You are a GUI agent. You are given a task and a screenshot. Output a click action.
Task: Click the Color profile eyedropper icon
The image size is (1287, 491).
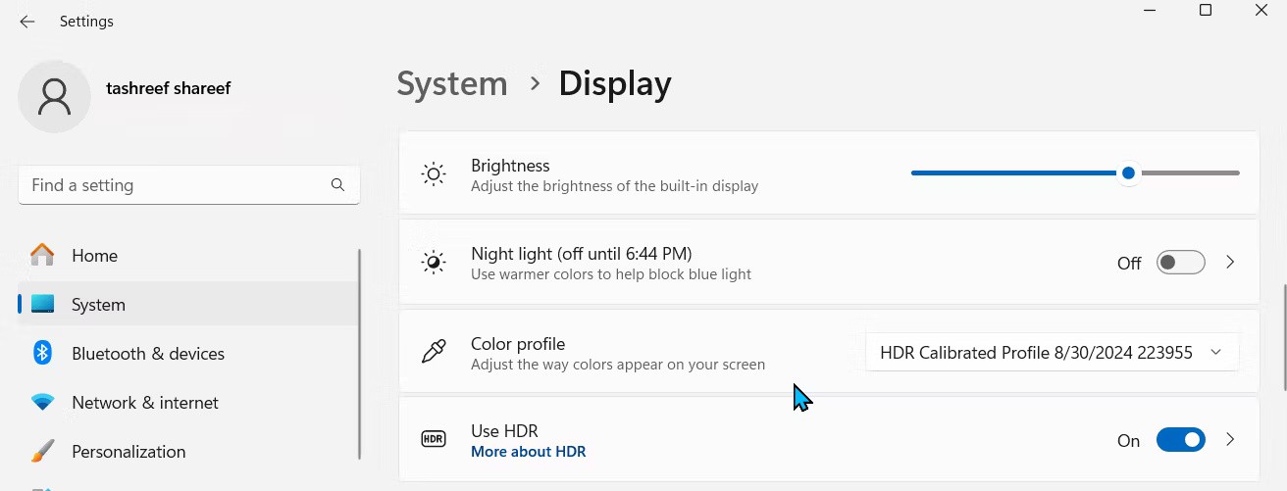434,352
